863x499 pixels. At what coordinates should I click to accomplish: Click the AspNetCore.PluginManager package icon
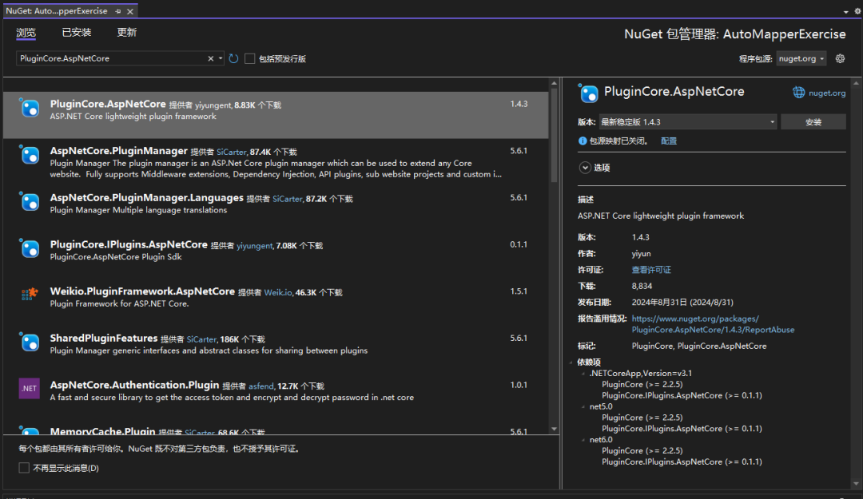tap(30, 155)
